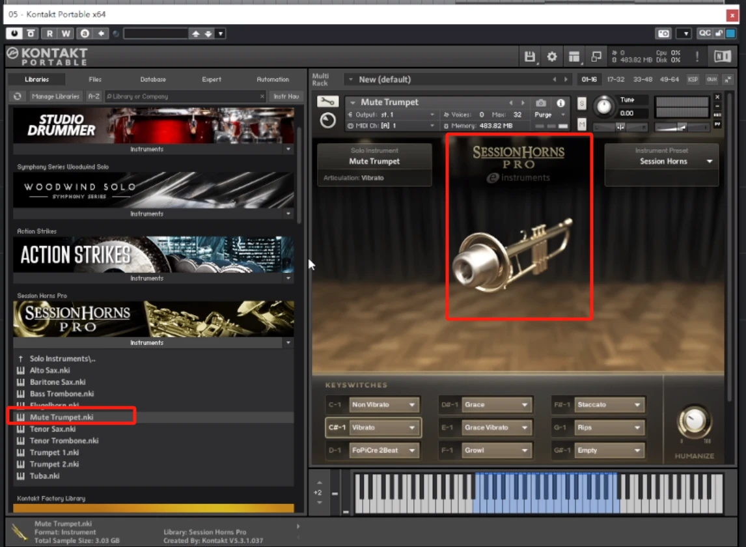Clear the library search with the X
The width and height of the screenshot is (746, 547).
pos(262,96)
